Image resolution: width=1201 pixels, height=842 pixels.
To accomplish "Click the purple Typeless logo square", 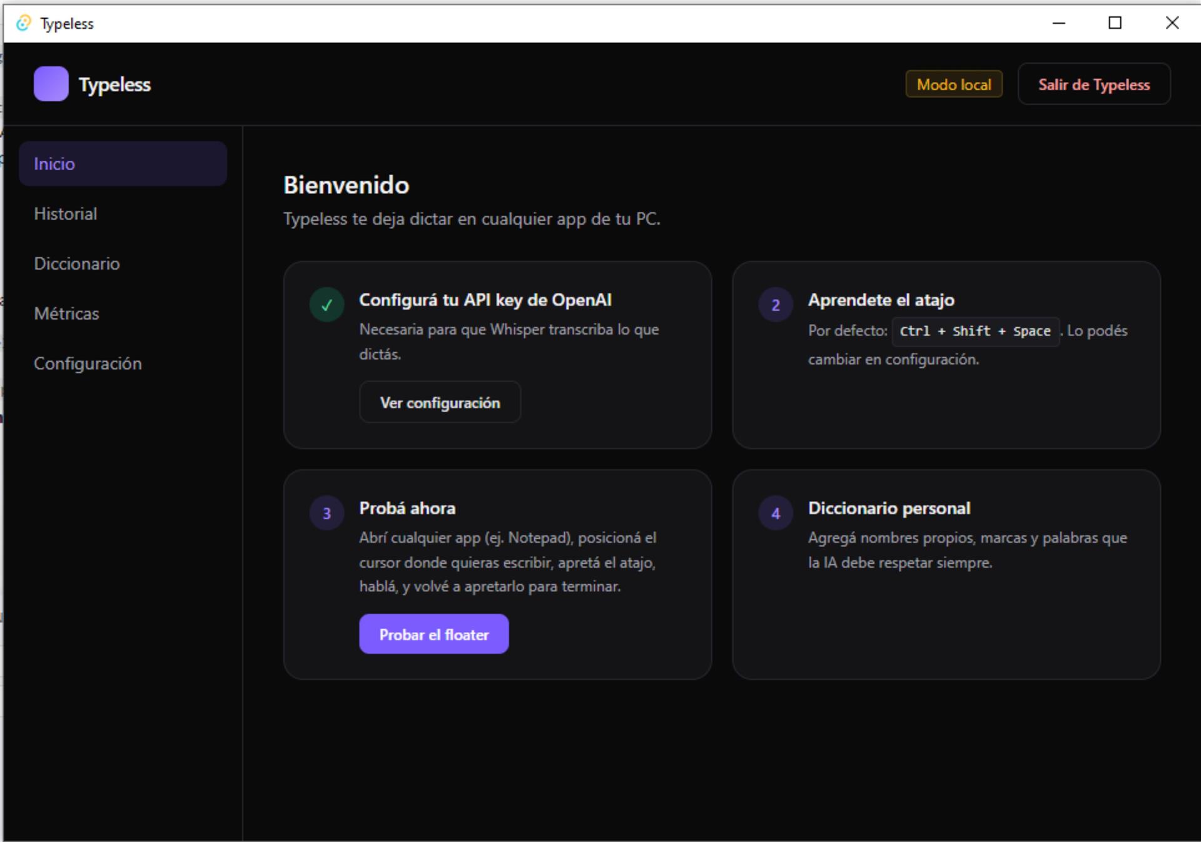I will (x=51, y=84).
